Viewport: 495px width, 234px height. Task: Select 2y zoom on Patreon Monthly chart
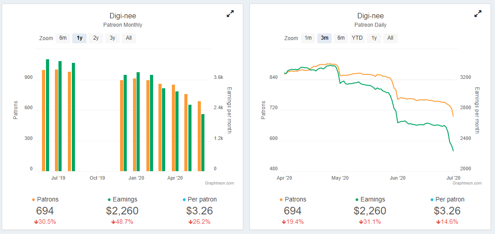pyautogui.click(x=96, y=38)
